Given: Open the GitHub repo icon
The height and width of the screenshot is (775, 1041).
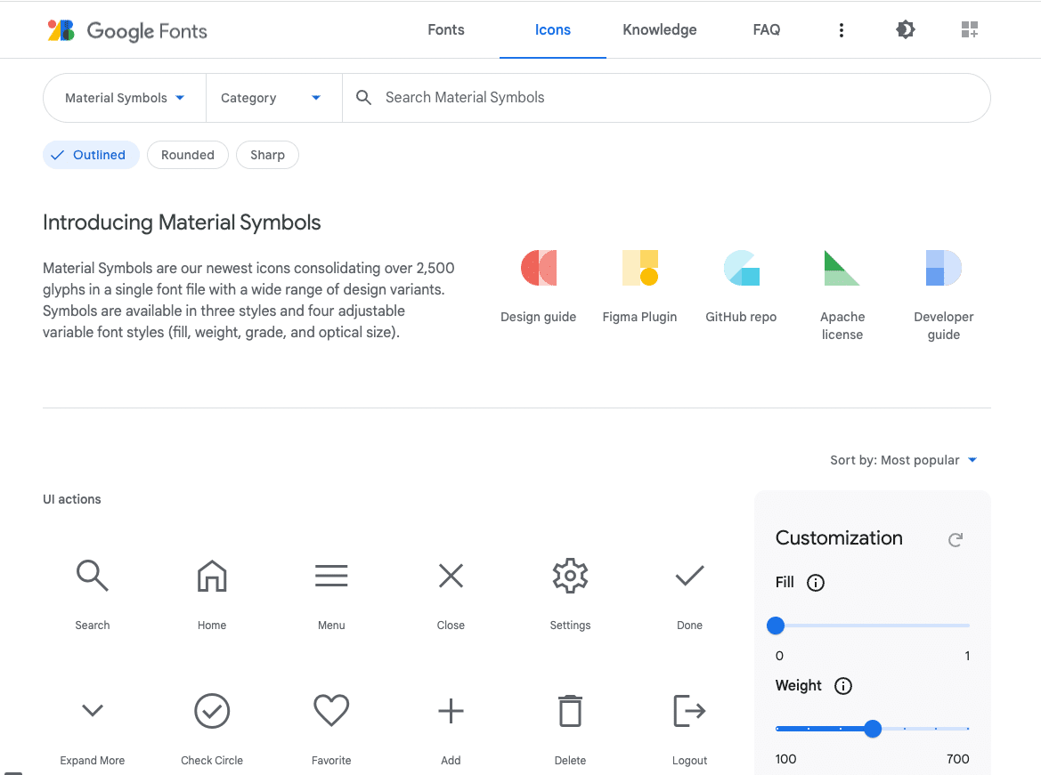Looking at the screenshot, I should [x=741, y=268].
